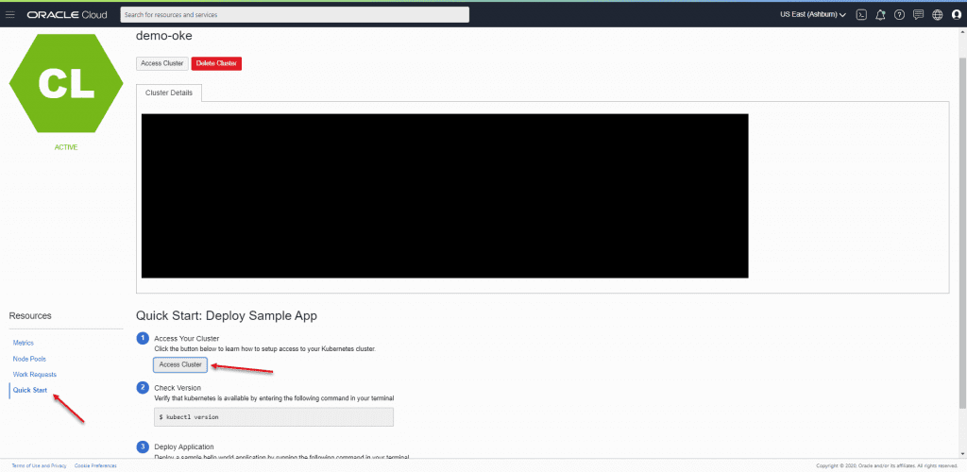The image size is (967, 472).
Task: Click the Resources sidebar heading
Action: 30,315
